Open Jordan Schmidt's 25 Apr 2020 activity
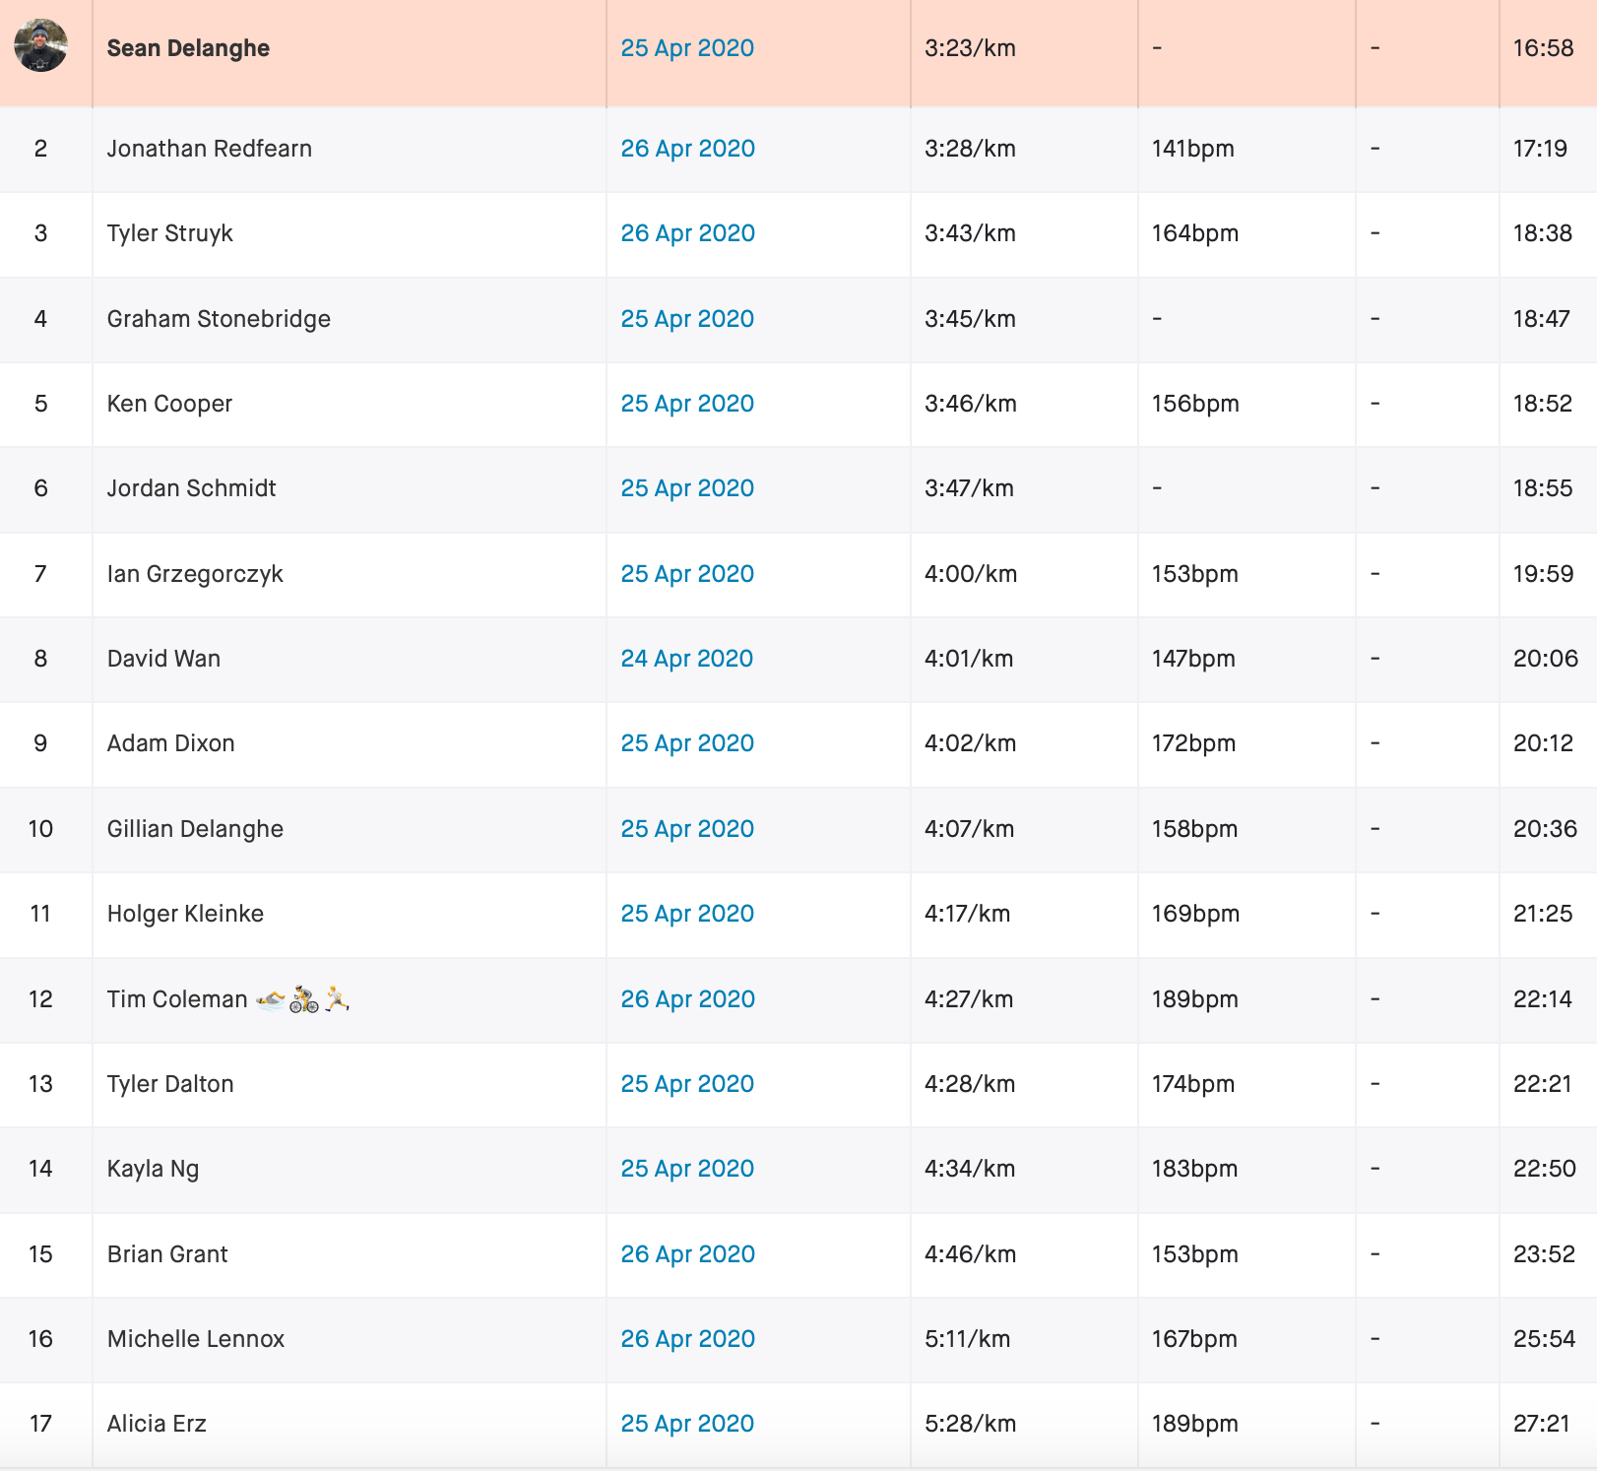The image size is (1597, 1471). [687, 488]
